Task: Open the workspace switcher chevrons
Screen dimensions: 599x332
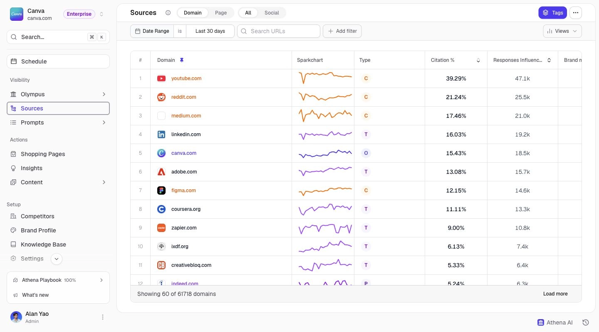Action: pyautogui.click(x=101, y=14)
